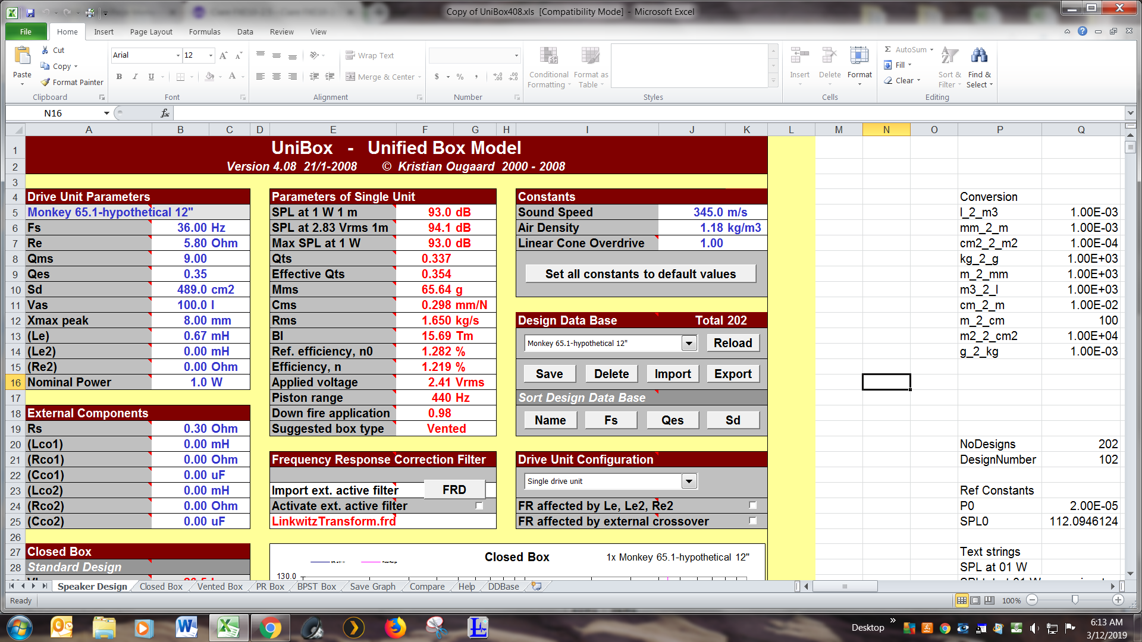Sort design database by Qes
The width and height of the screenshot is (1142, 642).
tap(673, 420)
